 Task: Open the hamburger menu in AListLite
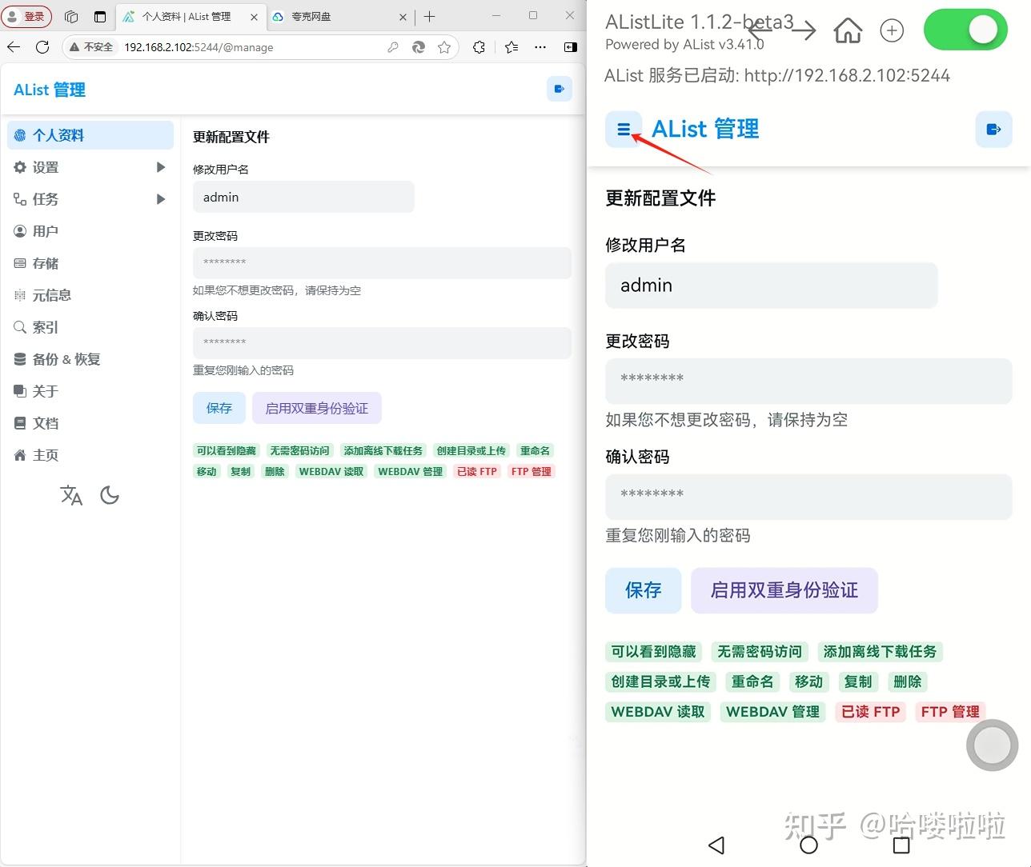pos(623,128)
